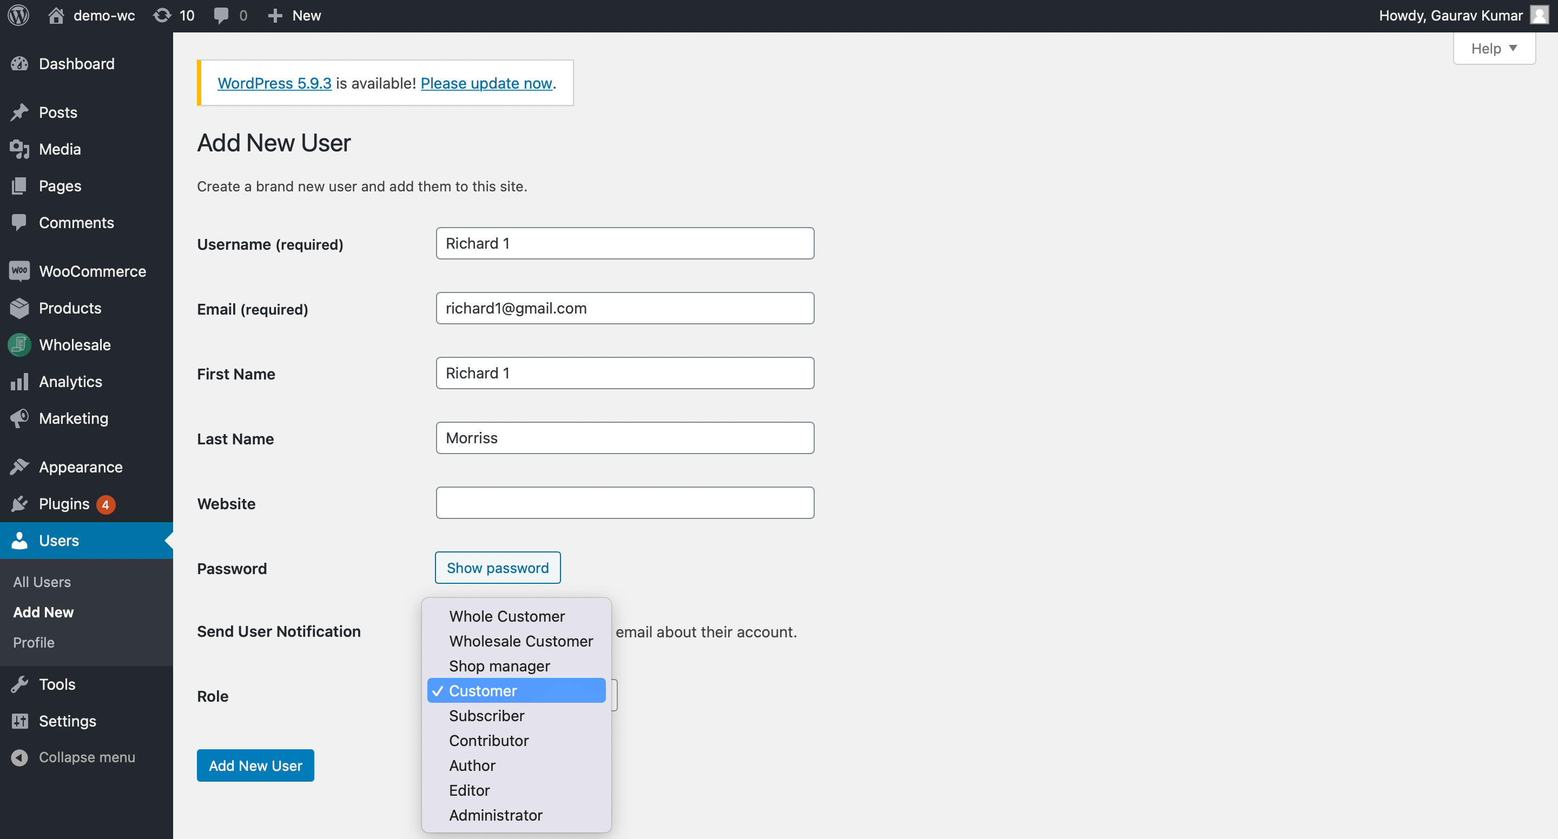The width and height of the screenshot is (1558, 839).
Task: Click the user avatar in top bar
Action: point(1539,15)
